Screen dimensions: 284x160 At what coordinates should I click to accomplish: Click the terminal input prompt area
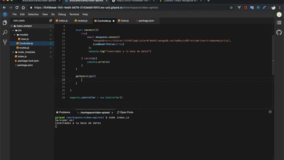pyautogui.click(x=56, y=126)
